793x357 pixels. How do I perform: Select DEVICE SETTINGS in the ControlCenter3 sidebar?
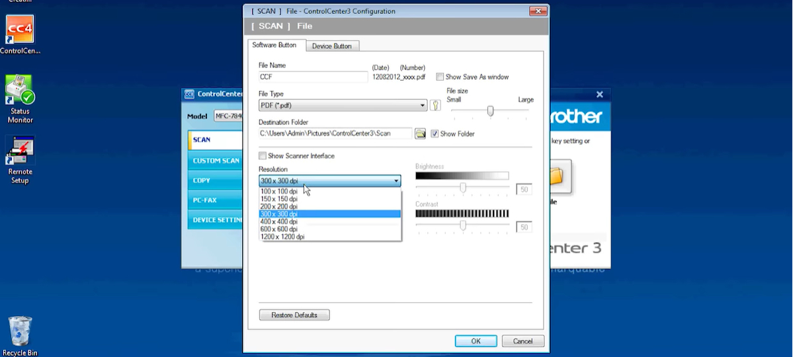pos(216,220)
